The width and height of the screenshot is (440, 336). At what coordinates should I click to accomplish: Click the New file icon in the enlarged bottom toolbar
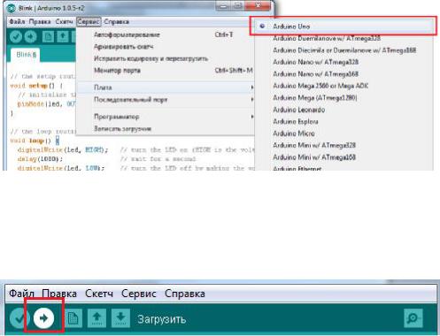click(x=73, y=318)
